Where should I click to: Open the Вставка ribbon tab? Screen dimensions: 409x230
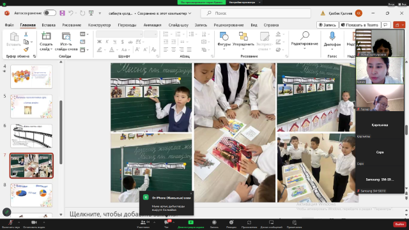pyautogui.click(x=49, y=25)
